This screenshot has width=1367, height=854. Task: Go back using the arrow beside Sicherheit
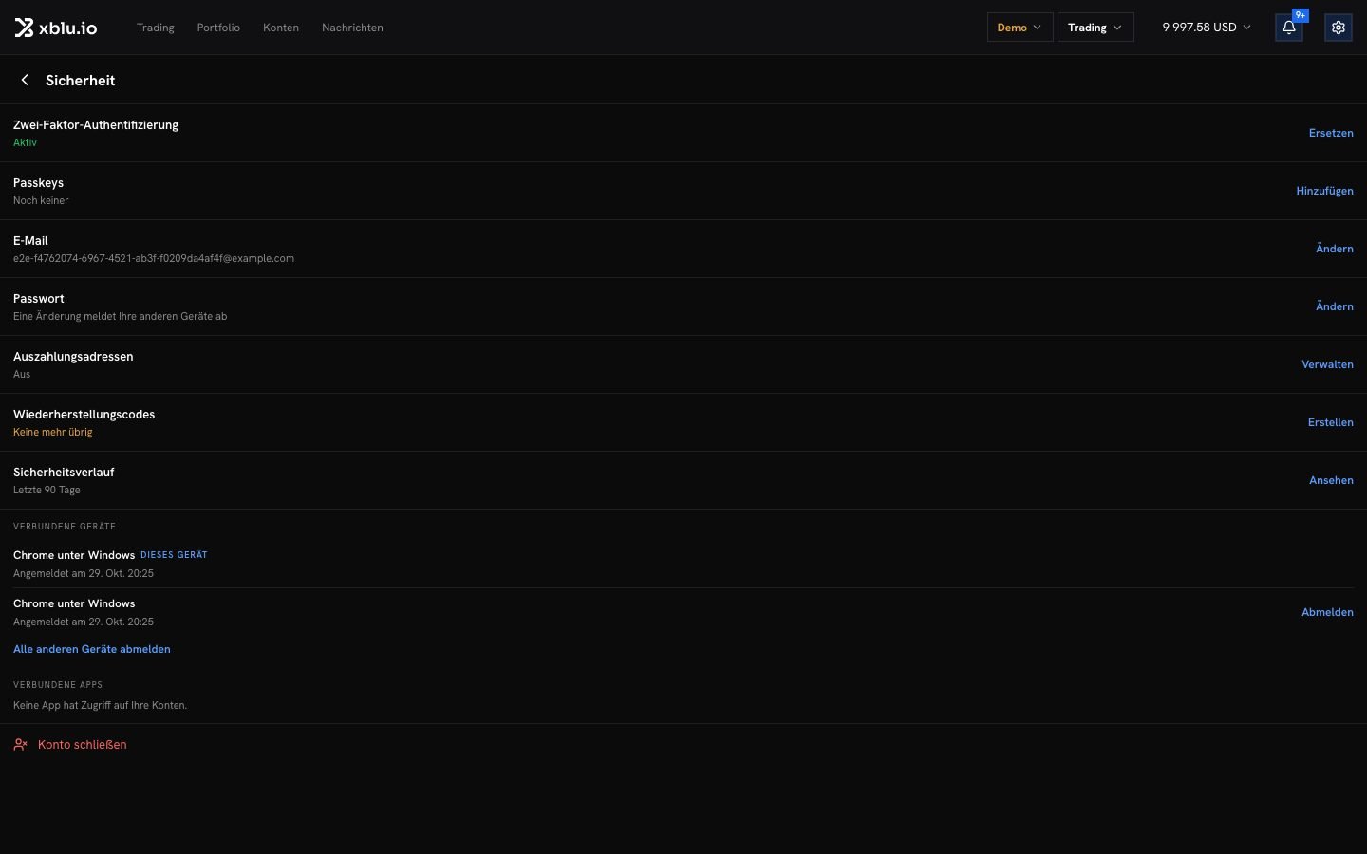tap(25, 81)
